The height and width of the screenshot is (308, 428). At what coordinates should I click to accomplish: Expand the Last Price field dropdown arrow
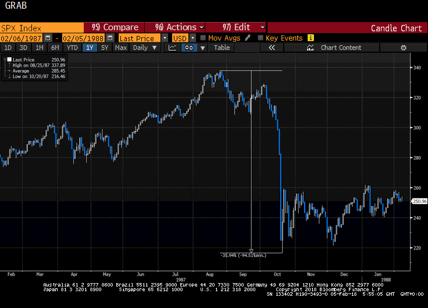tap(165, 38)
